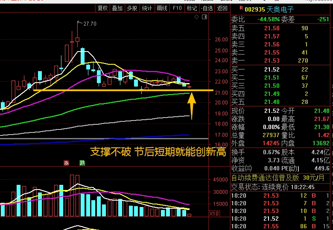Click the 26.00 price axis label
The image size is (333, 230).
[221, 39]
